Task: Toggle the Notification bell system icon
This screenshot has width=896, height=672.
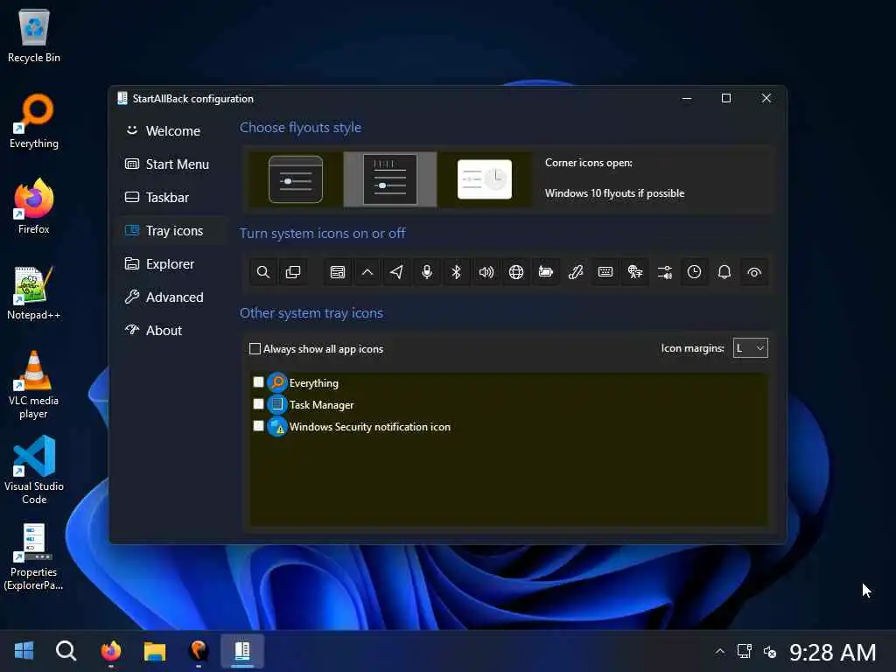Action: [x=724, y=272]
